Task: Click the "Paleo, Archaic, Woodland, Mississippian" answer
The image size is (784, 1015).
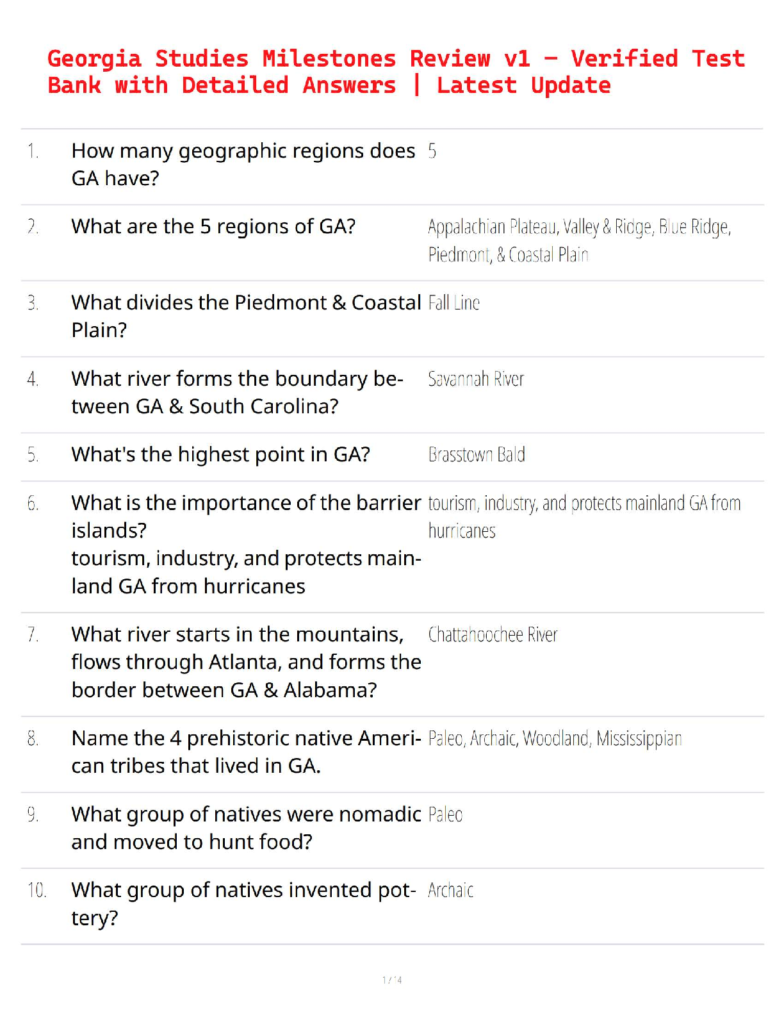Action: pyautogui.click(x=555, y=739)
